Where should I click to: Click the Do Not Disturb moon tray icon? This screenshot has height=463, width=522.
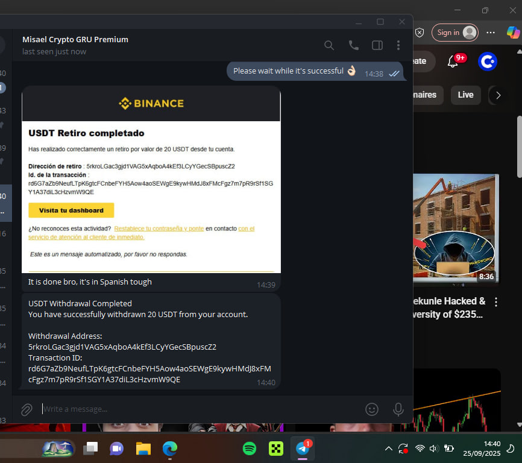(511, 449)
